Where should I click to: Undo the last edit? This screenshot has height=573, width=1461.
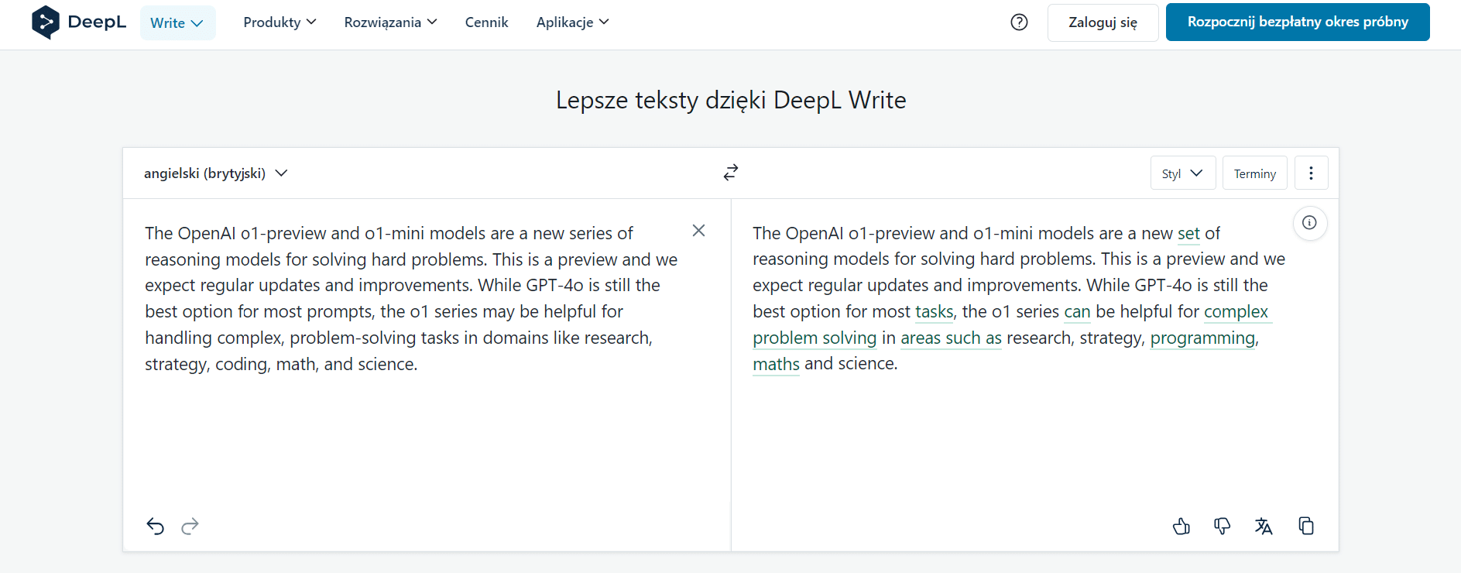coord(156,527)
